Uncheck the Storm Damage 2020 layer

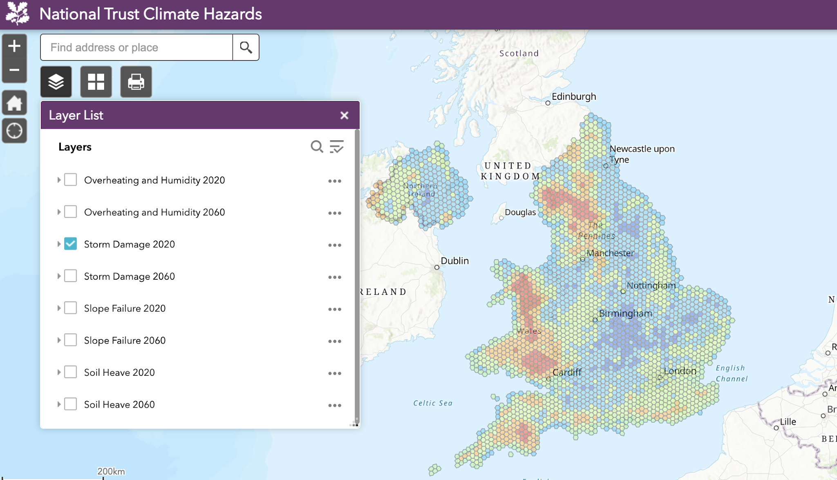[x=70, y=243]
